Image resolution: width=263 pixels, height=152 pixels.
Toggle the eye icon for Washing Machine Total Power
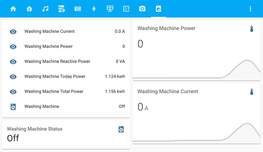pos(13,92)
